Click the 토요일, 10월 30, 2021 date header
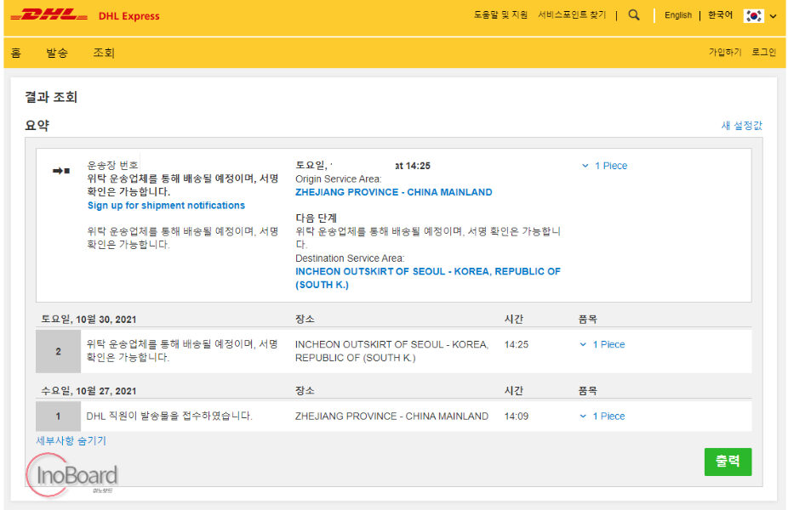The image size is (788, 510). (x=89, y=320)
